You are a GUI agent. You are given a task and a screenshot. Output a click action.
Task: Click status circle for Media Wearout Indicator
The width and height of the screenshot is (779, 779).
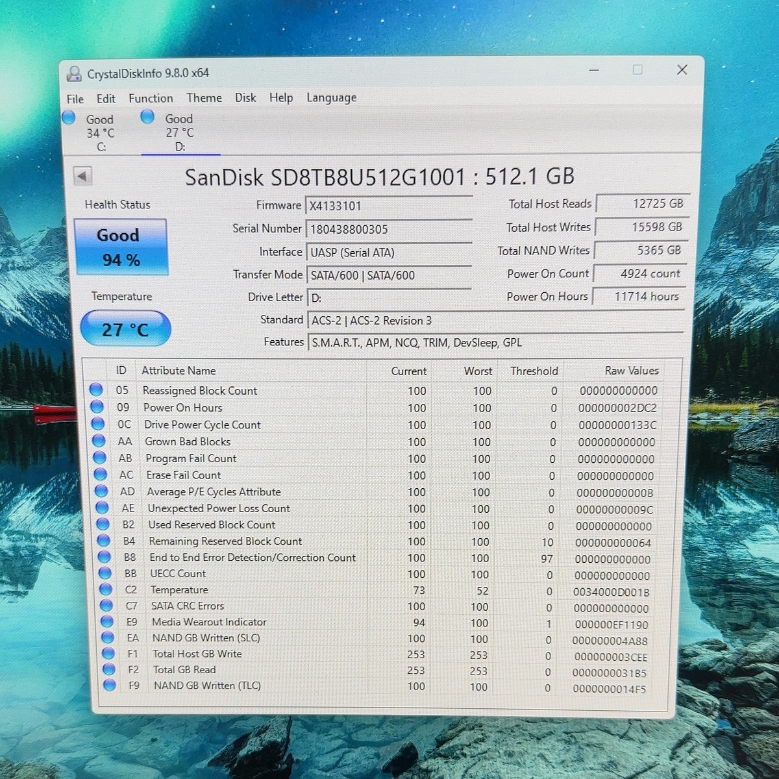pos(107,621)
